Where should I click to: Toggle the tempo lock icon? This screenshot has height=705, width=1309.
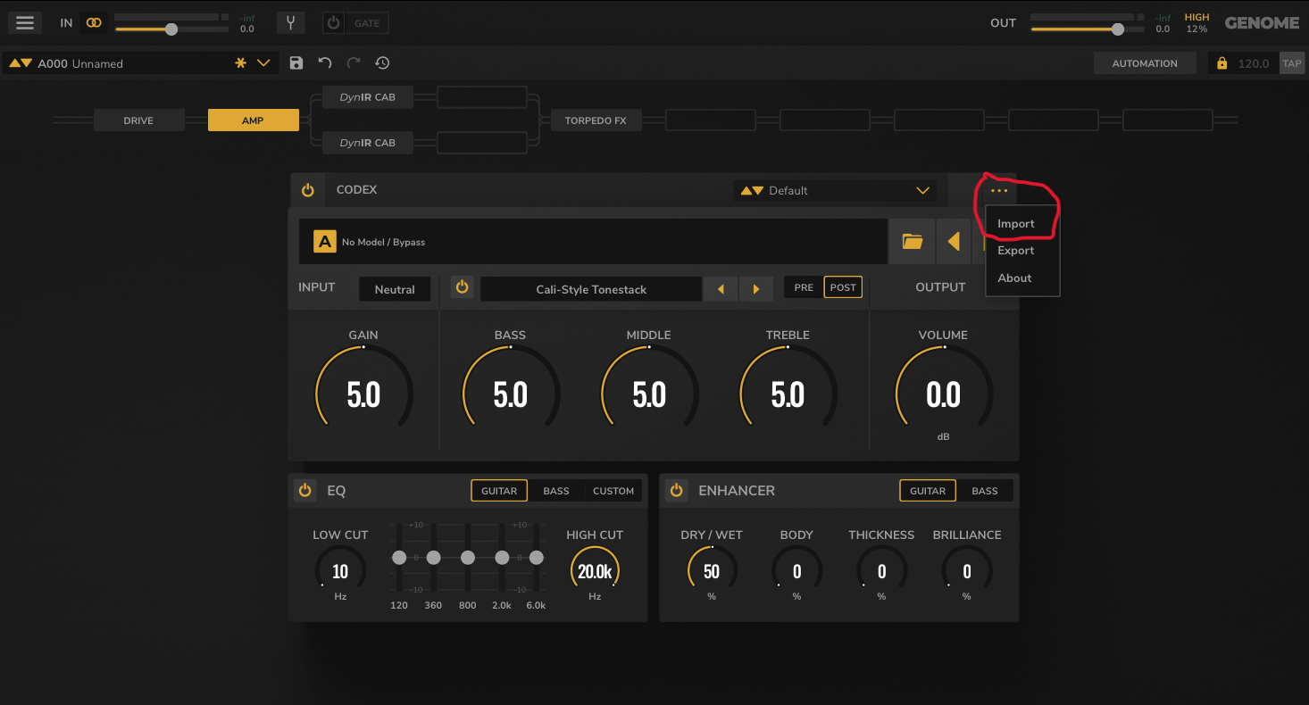[1221, 63]
